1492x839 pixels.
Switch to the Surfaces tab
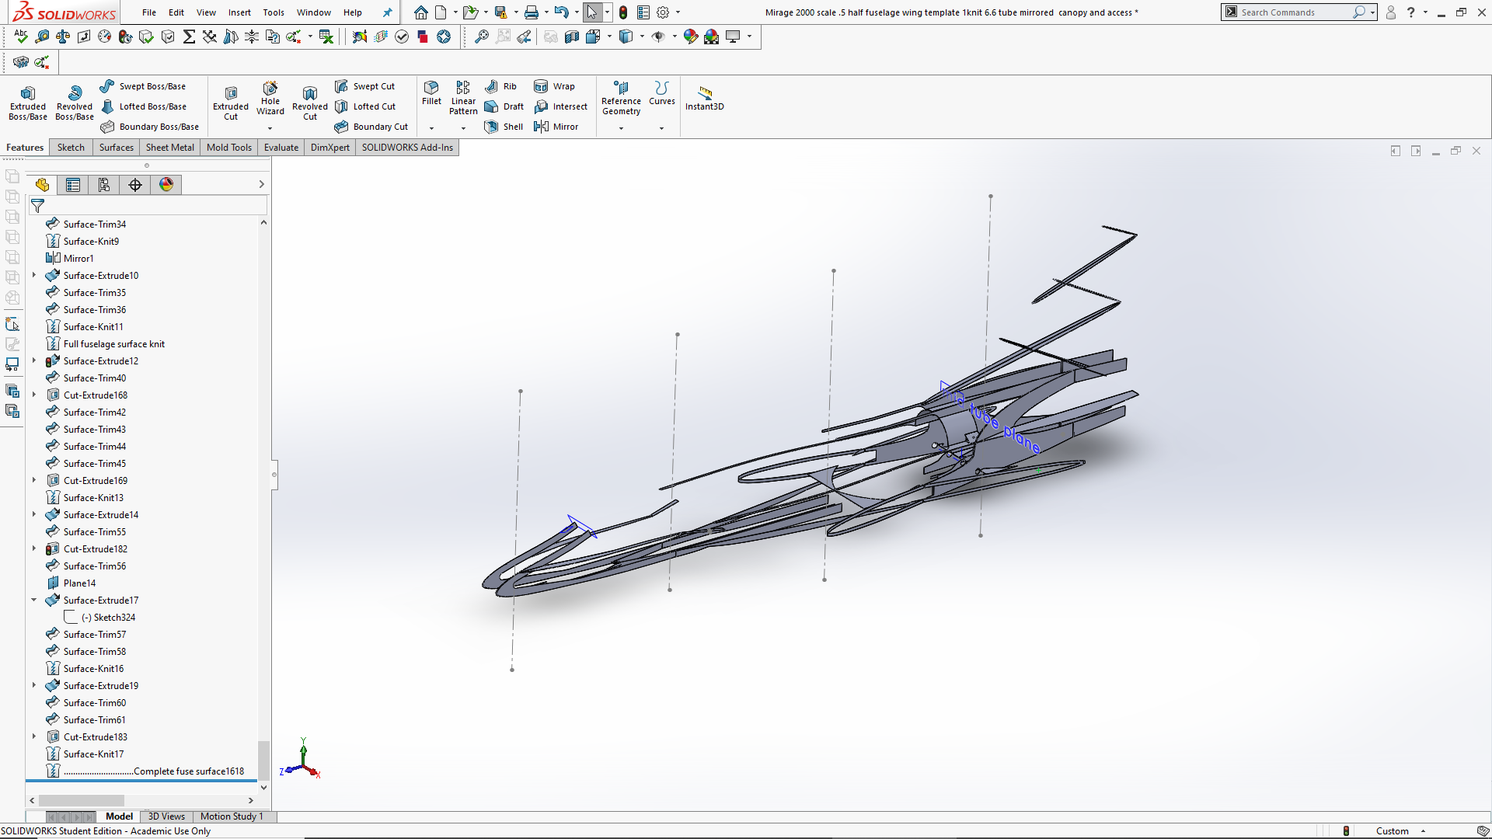click(117, 148)
